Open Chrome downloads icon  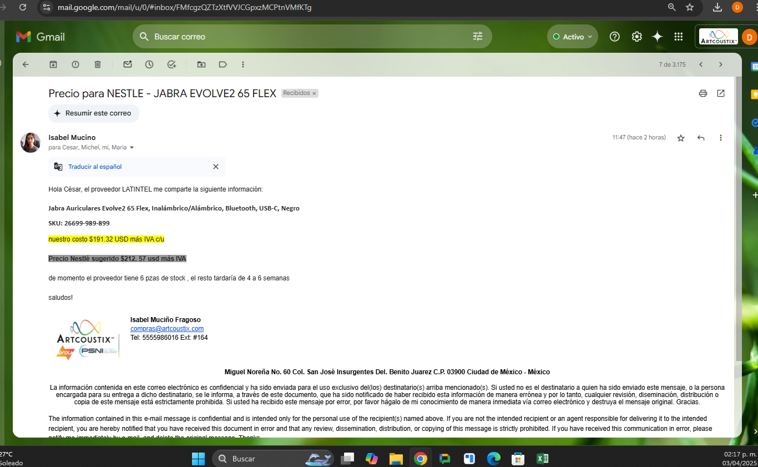(x=717, y=7)
